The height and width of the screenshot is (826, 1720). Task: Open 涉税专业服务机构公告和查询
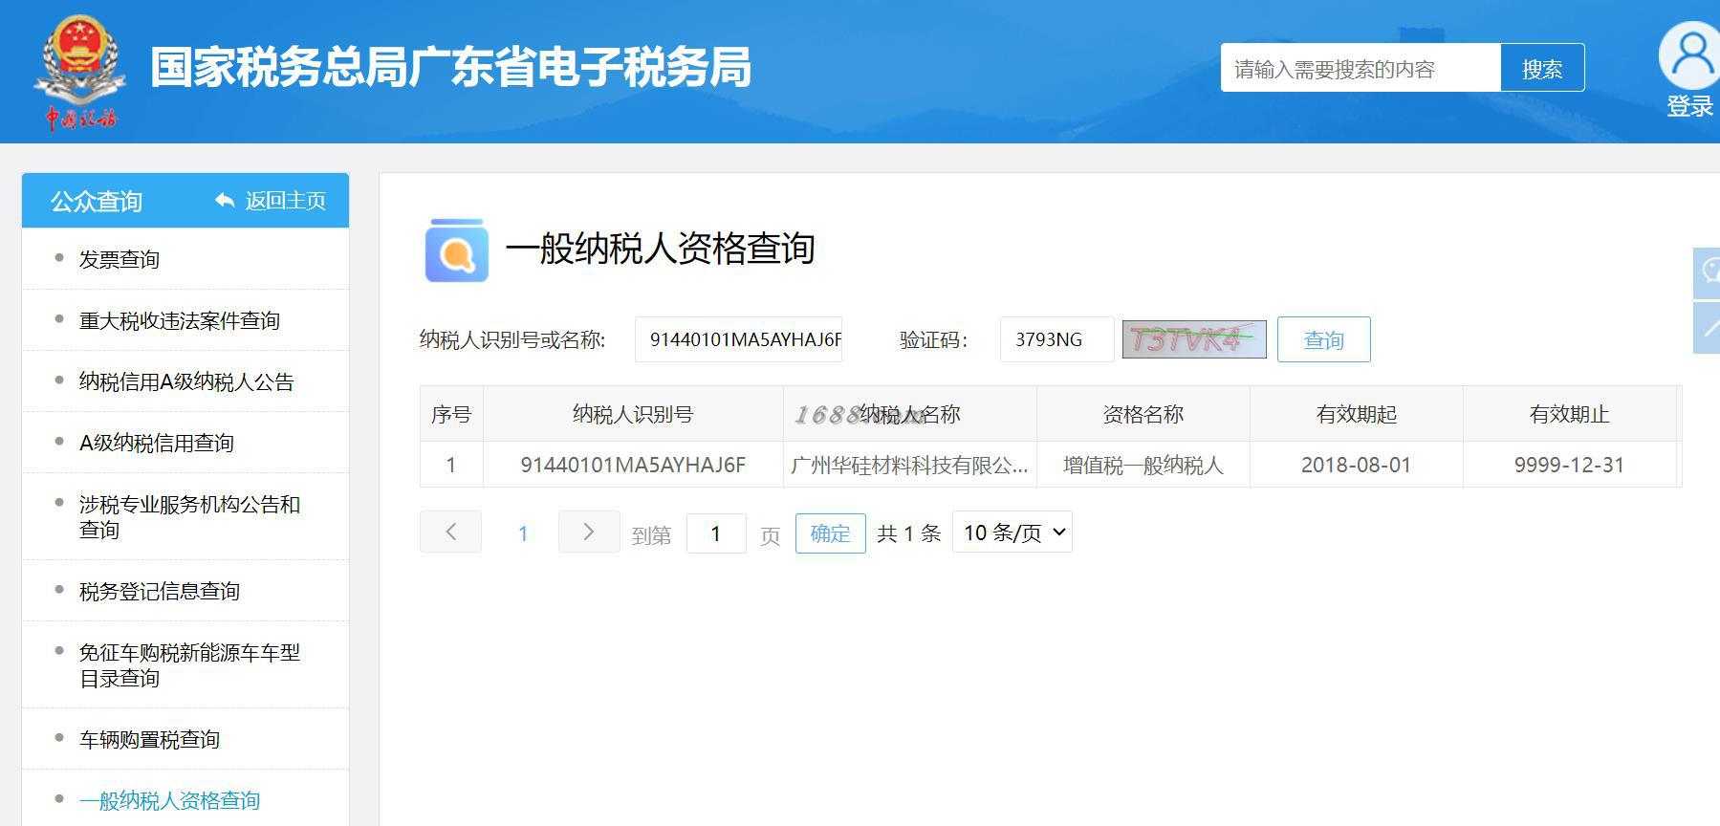click(189, 516)
